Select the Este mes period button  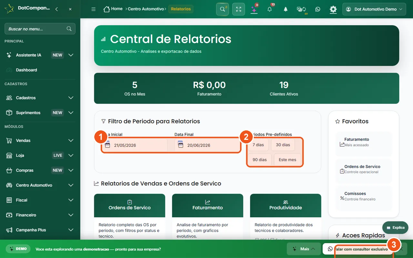[287, 160]
